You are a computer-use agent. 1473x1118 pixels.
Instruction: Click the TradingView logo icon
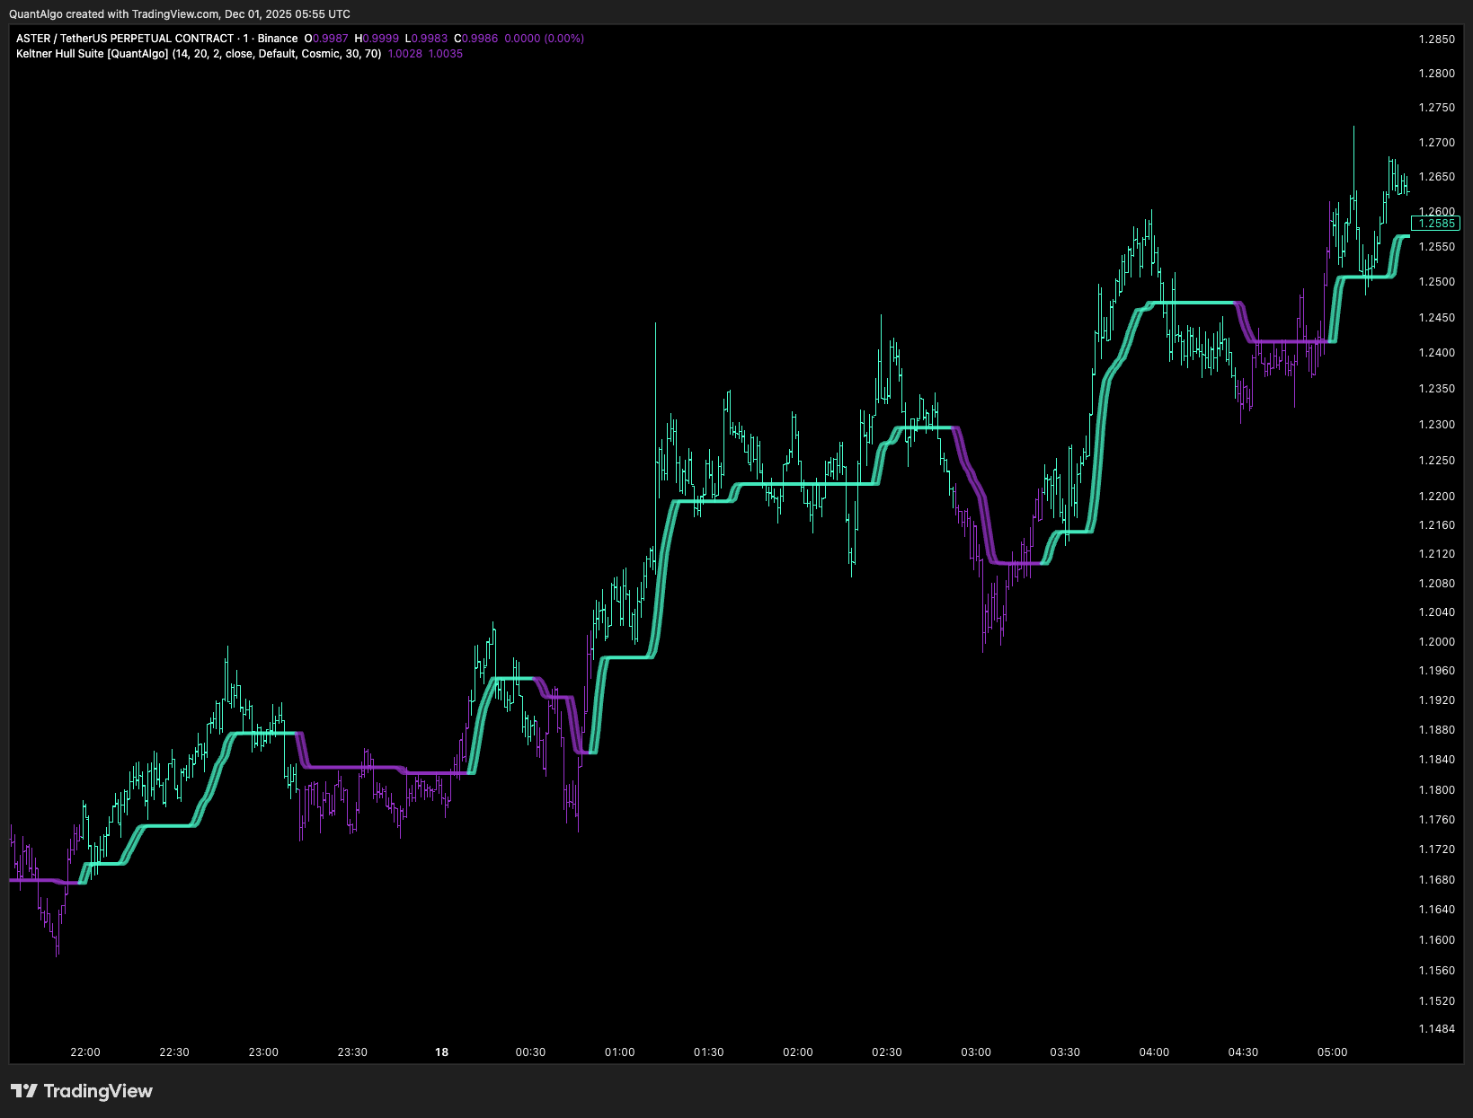pyautogui.click(x=23, y=1091)
